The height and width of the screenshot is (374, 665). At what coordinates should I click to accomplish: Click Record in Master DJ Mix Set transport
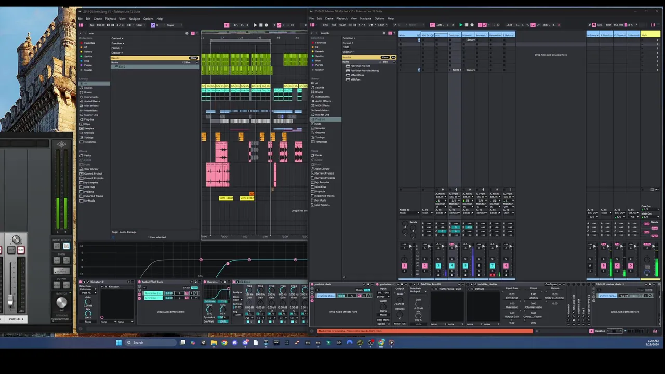[x=472, y=25]
